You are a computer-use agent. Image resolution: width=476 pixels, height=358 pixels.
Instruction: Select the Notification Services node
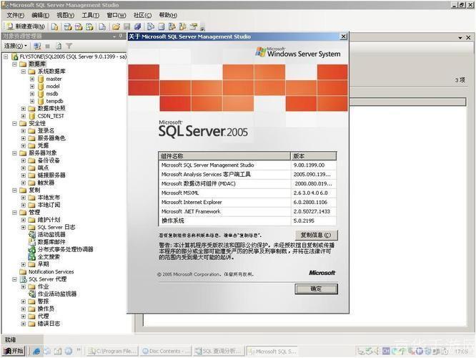coord(50,271)
